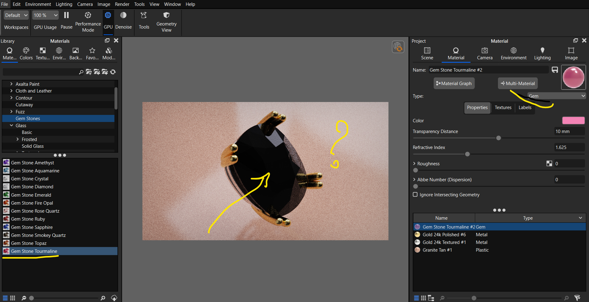Viewport: 589px width, 302px height.
Task: Open Project Scene tab
Action: pos(427,54)
